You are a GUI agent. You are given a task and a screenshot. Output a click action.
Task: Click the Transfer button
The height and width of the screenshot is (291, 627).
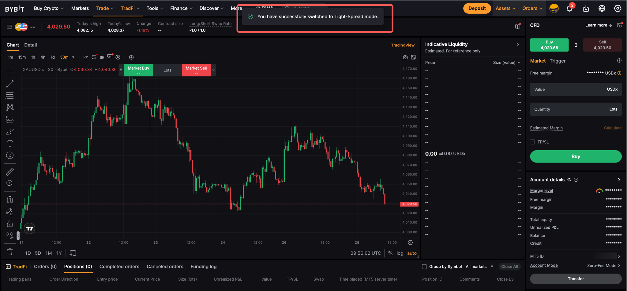pos(576,279)
